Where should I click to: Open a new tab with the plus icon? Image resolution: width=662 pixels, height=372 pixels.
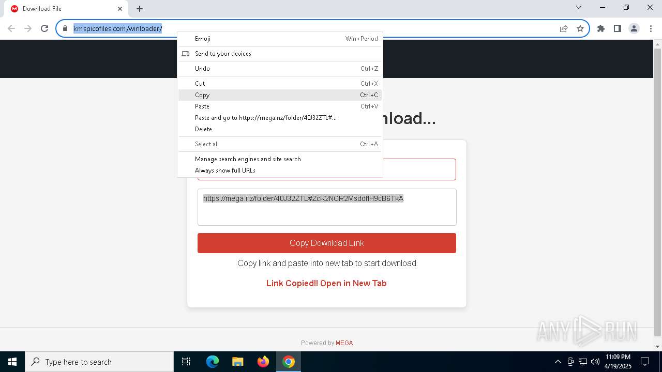[140, 9]
